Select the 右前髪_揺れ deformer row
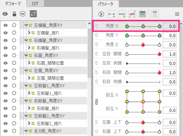Viewport: 183px width, 136px height. [x=53, y=109]
